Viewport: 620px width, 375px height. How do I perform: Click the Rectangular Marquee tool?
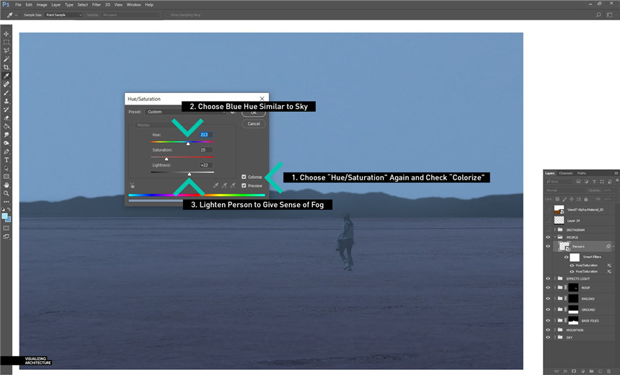(x=6, y=43)
